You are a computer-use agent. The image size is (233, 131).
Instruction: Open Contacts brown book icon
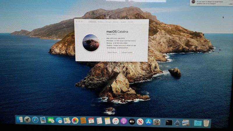[83, 121]
